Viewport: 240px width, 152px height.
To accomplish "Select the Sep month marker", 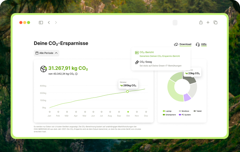I will [119, 112].
